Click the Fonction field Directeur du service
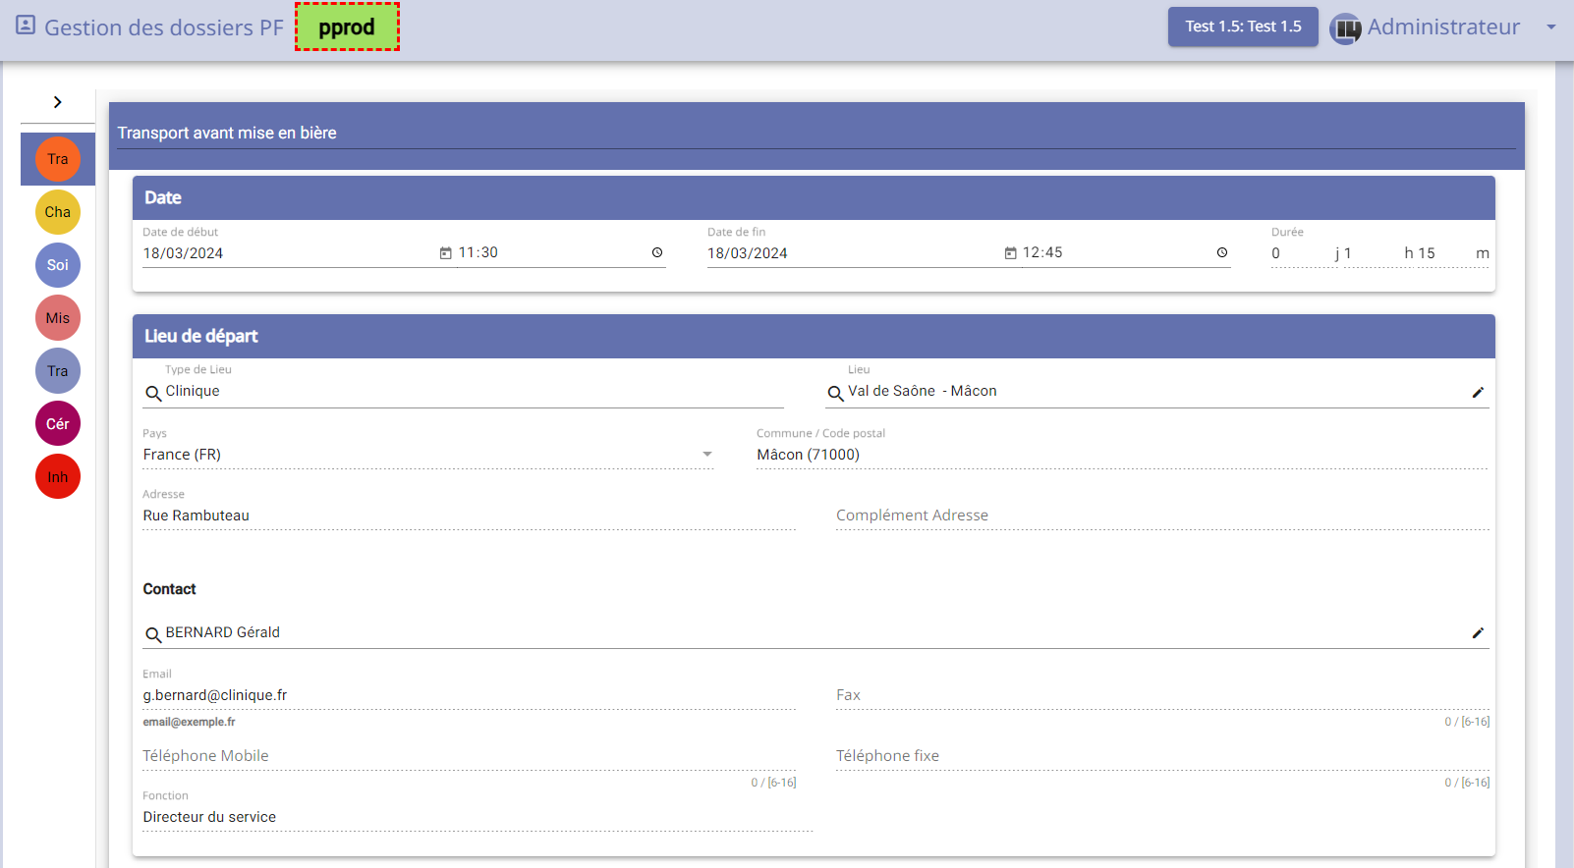Image resolution: width=1574 pixels, height=868 pixels. pyautogui.click(x=478, y=817)
